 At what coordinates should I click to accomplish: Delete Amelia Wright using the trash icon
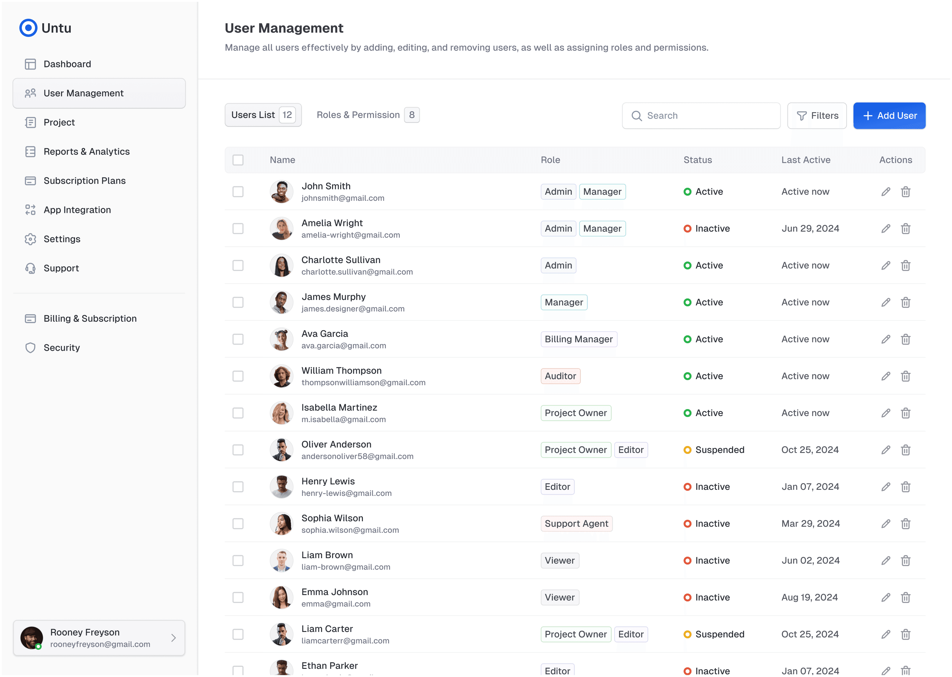point(905,229)
